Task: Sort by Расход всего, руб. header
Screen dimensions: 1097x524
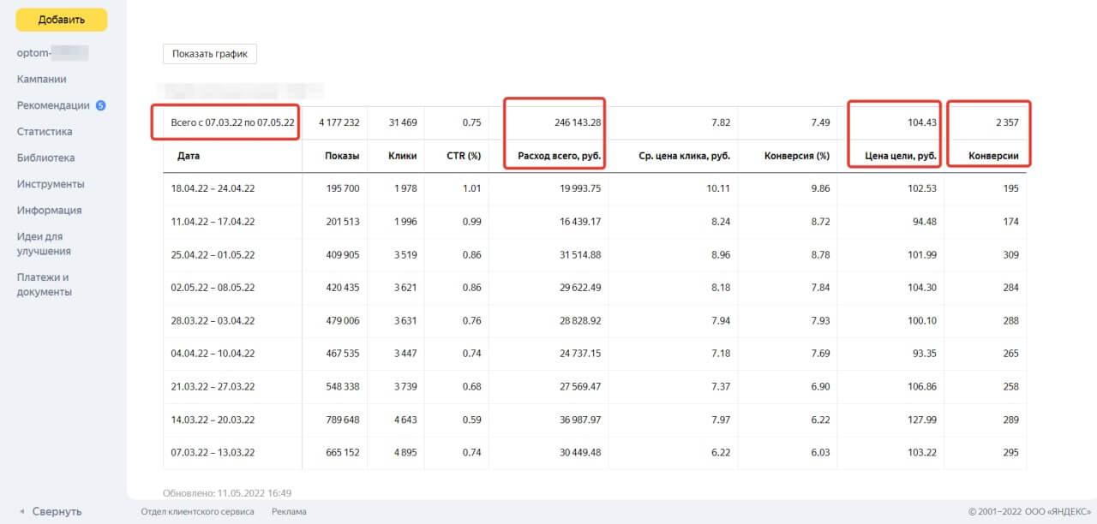Action: [x=560, y=157]
